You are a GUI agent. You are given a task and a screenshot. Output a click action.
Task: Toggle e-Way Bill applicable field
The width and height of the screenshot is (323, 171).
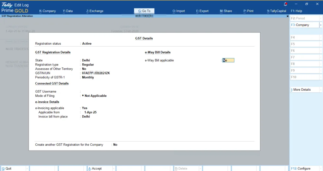228,60
